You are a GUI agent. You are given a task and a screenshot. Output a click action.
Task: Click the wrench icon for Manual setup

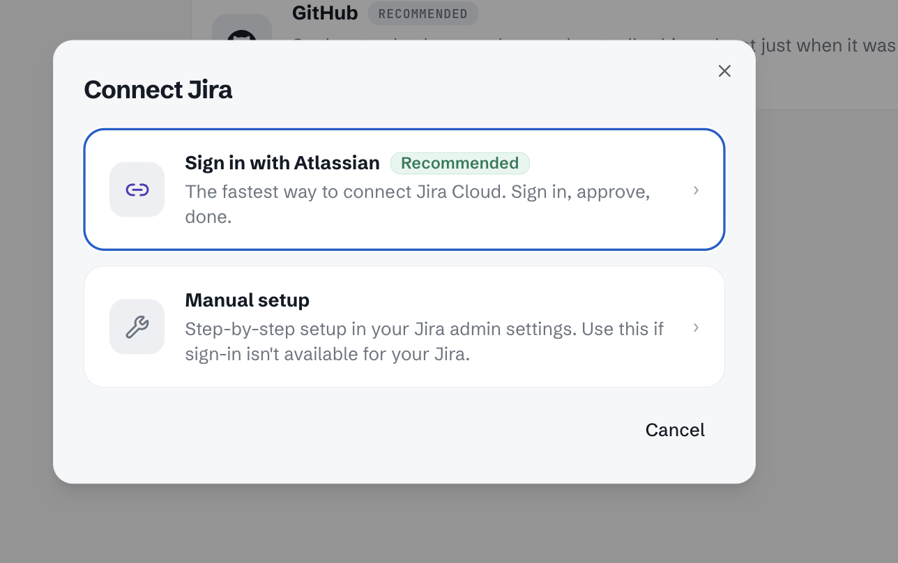(x=137, y=327)
